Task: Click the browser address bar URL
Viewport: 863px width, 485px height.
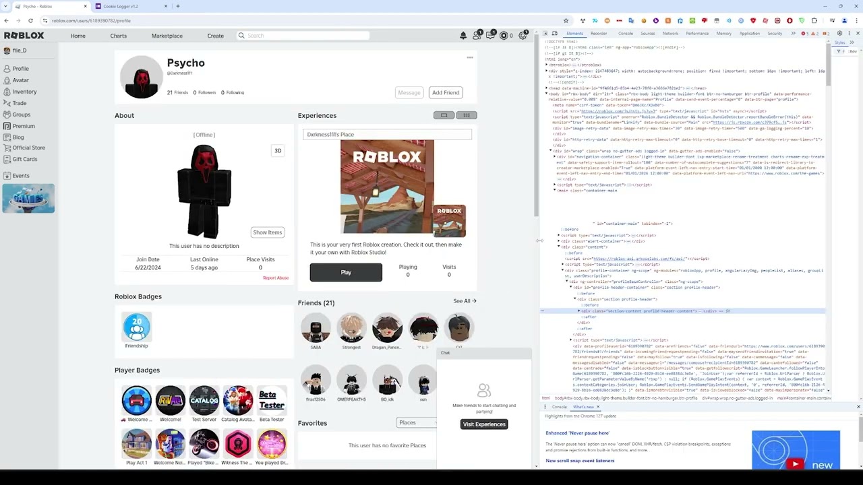Action: click(91, 20)
